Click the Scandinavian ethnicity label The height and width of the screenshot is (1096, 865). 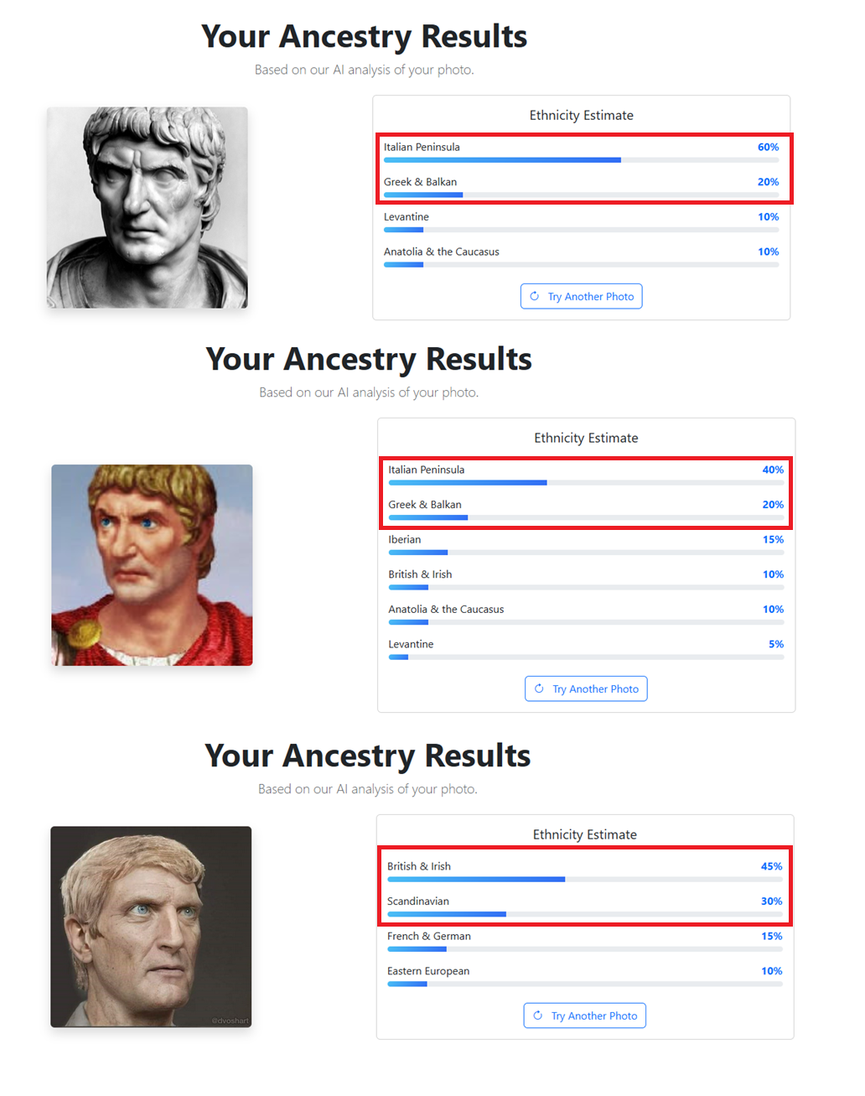[x=418, y=901]
